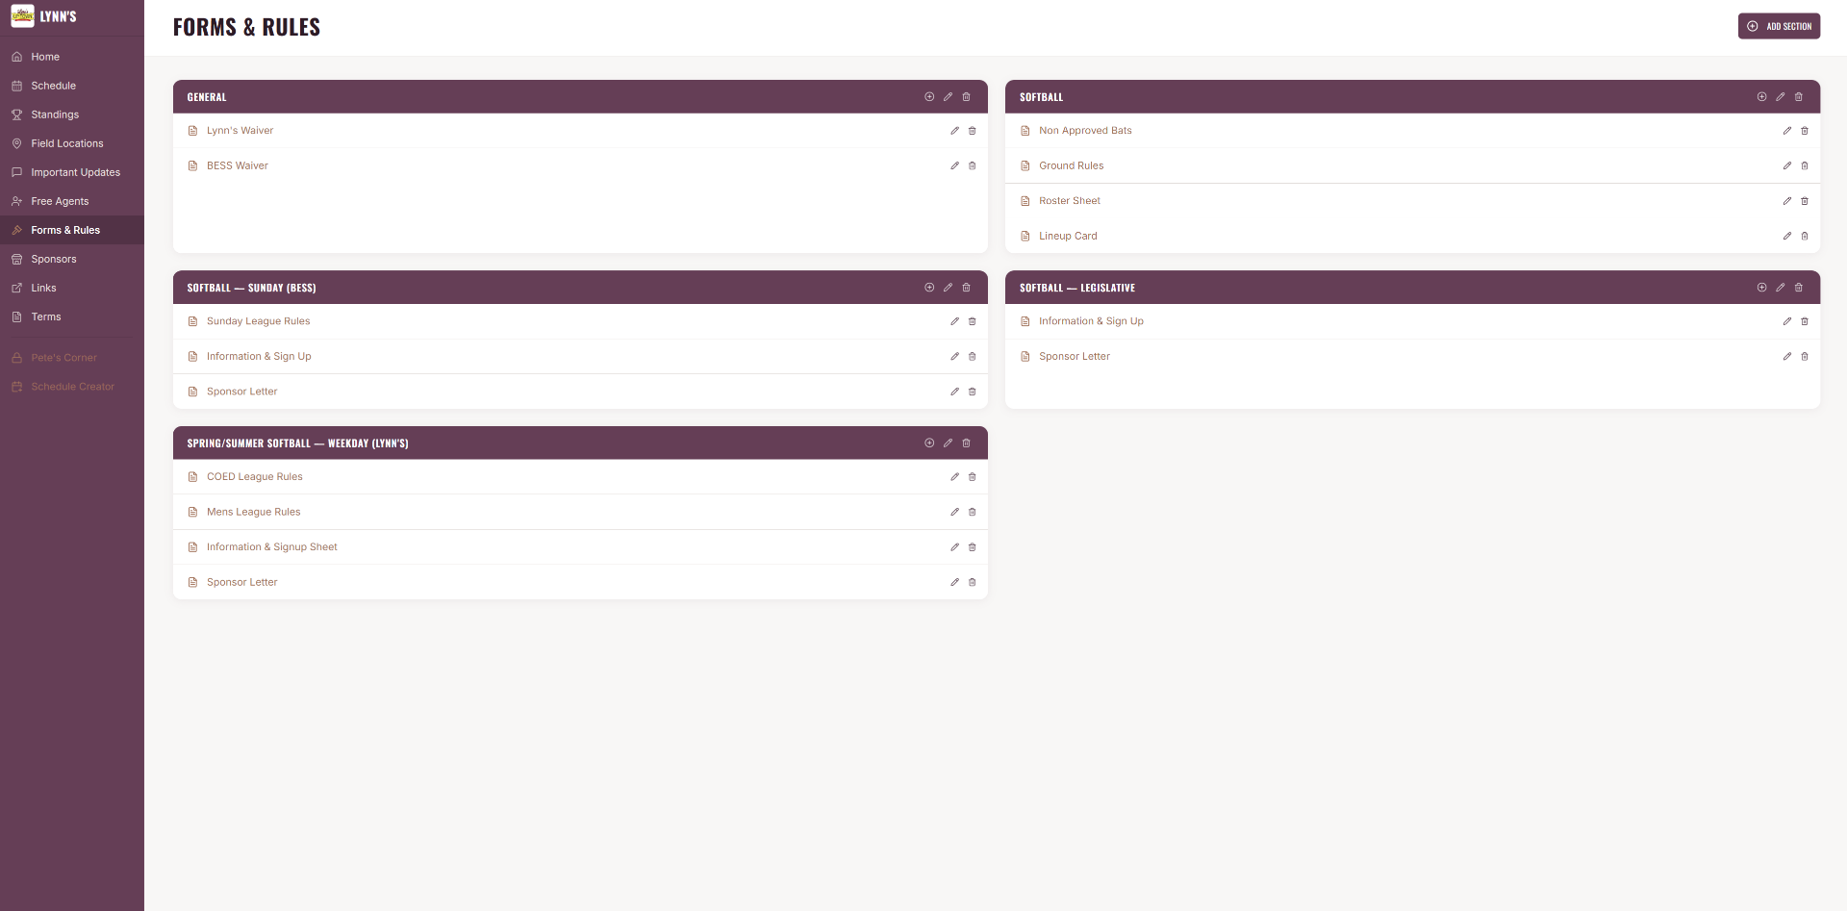Open Pete's Corner in sidebar
1847x911 pixels.
click(72, 358)
